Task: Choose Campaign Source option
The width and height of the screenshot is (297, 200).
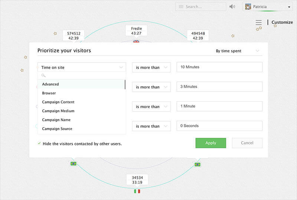Action: (81, 129)
